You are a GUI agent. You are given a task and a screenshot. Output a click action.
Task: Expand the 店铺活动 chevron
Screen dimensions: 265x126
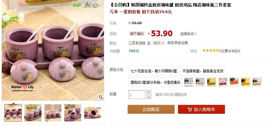(195, 33)
